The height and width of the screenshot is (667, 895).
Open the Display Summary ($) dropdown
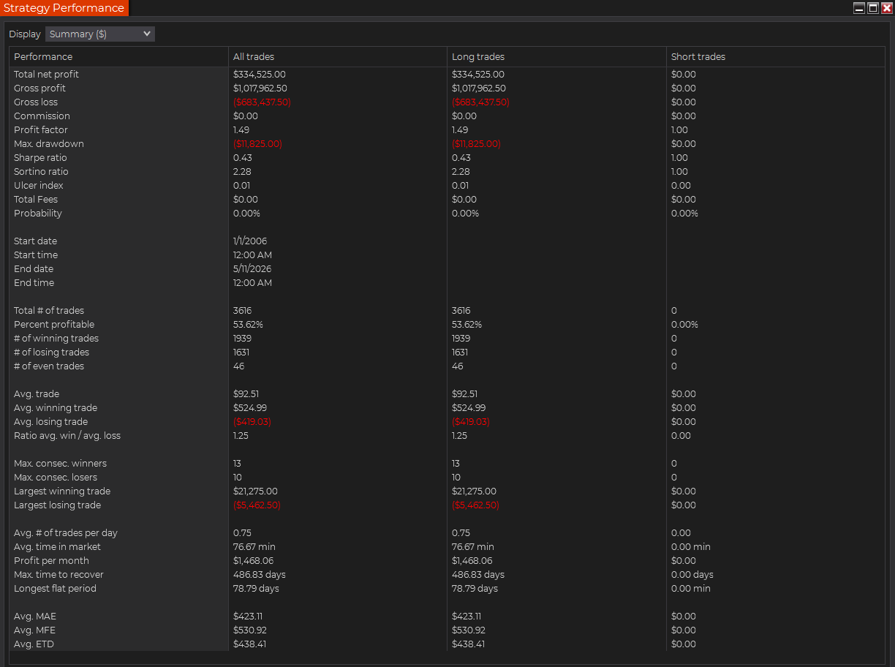[100, 34]
